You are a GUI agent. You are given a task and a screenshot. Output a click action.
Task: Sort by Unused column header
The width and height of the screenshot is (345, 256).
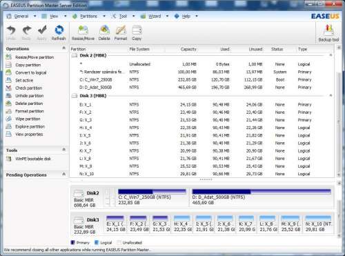[x=255, y=49]
